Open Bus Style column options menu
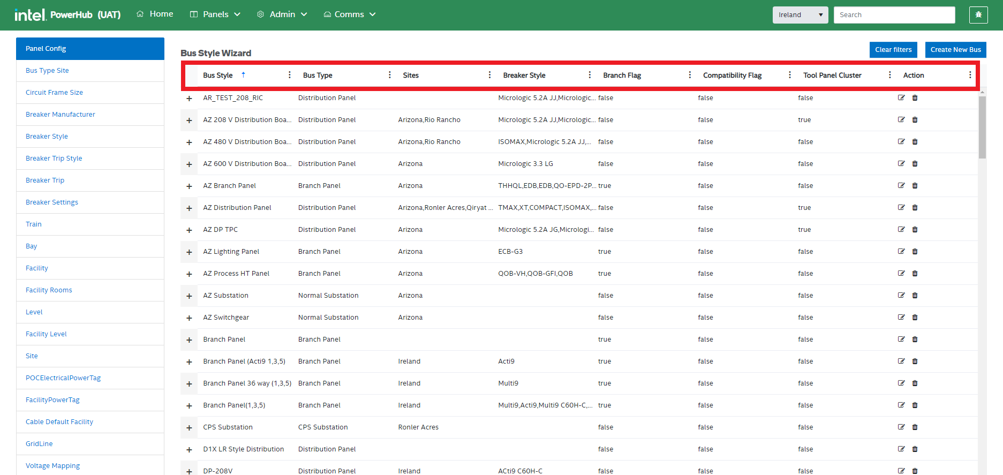 click(290, 75)
